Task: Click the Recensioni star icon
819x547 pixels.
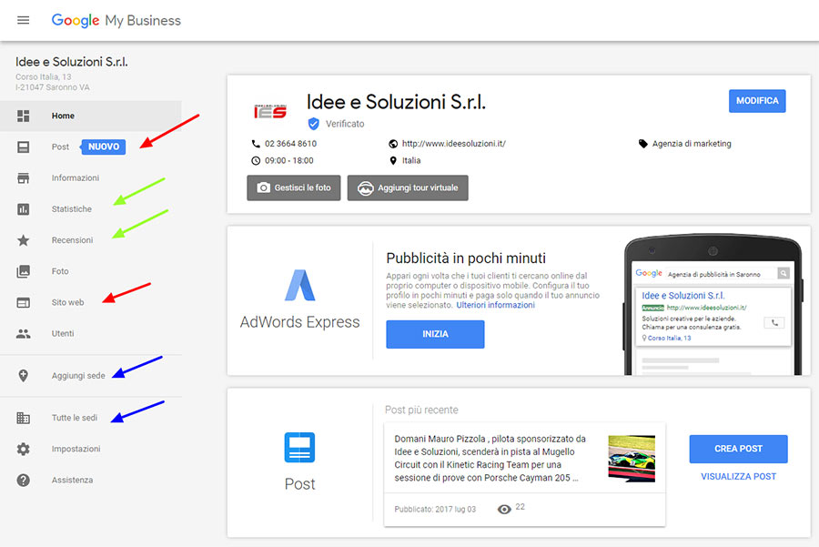Action: pos(23,240)
